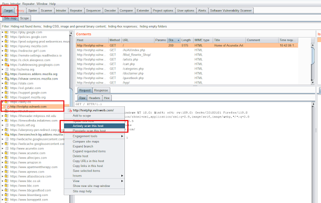Click lock icon beside https://www.bbc.co.uk
This screenshot has height=203, width=321.
click(x=7, y=181)
